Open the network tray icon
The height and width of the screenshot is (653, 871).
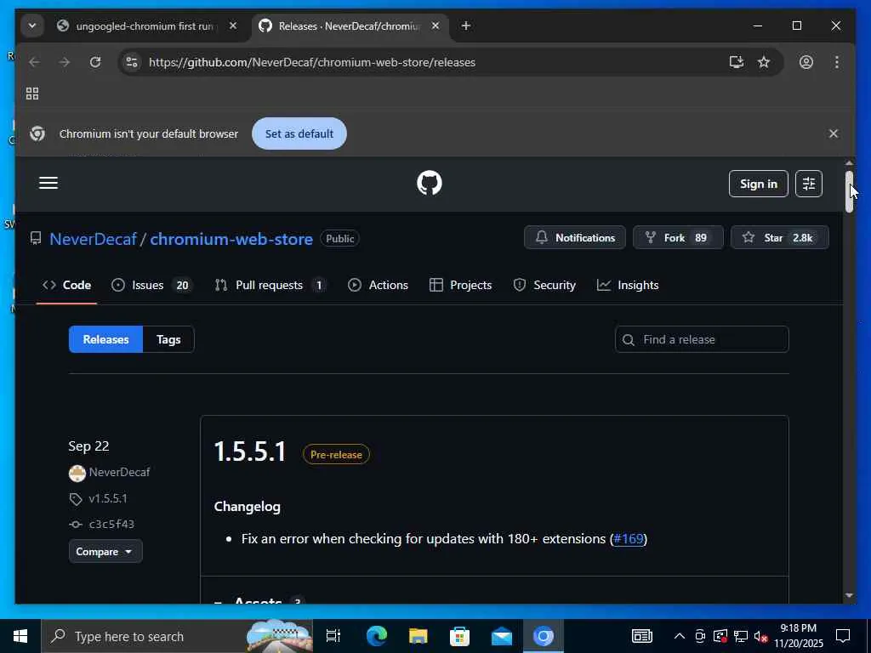tap(741, 636)
